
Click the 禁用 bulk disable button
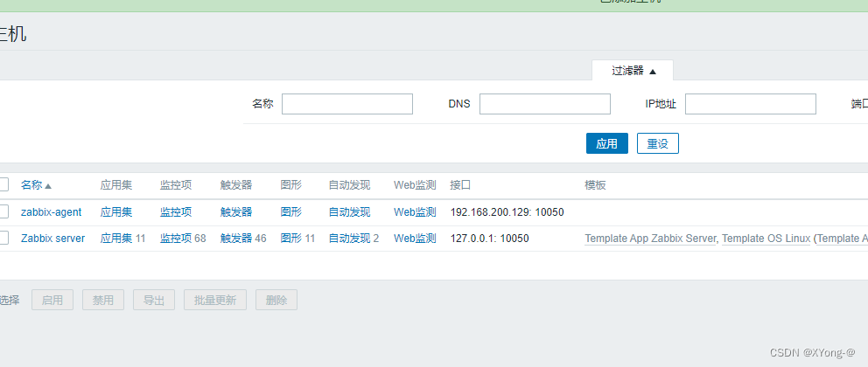tap(103, 300)
